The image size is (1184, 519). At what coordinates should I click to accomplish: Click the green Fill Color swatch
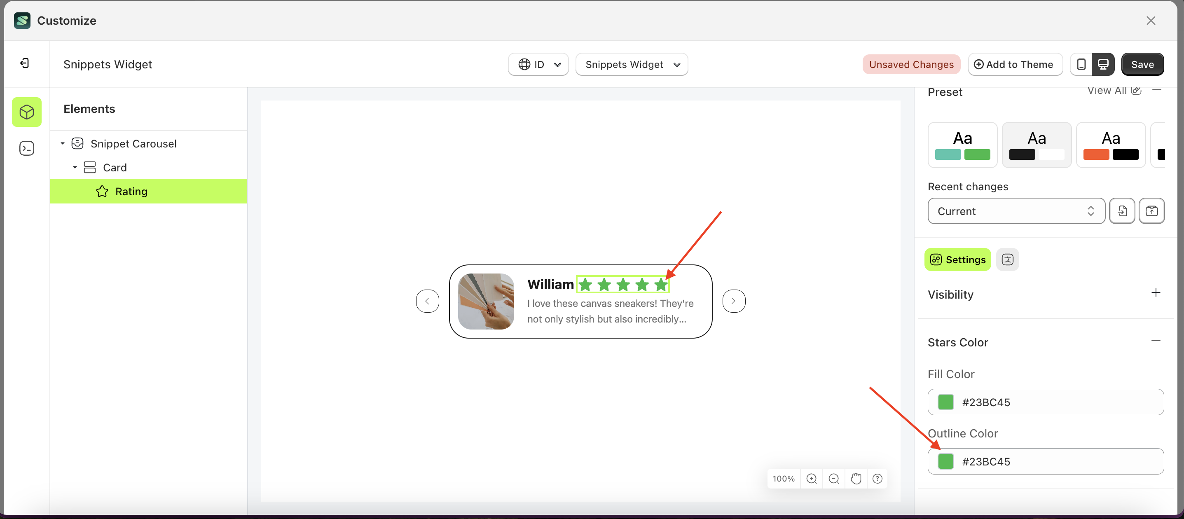click(x=945, y=402)
